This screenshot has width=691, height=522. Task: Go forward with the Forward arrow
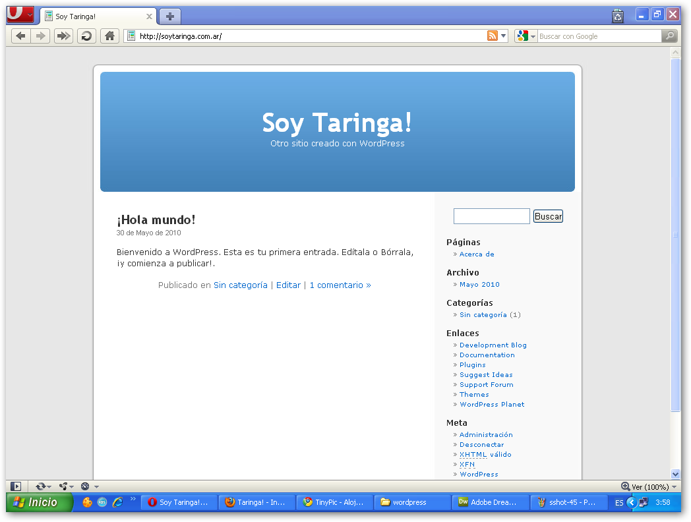tap(40, 36)
